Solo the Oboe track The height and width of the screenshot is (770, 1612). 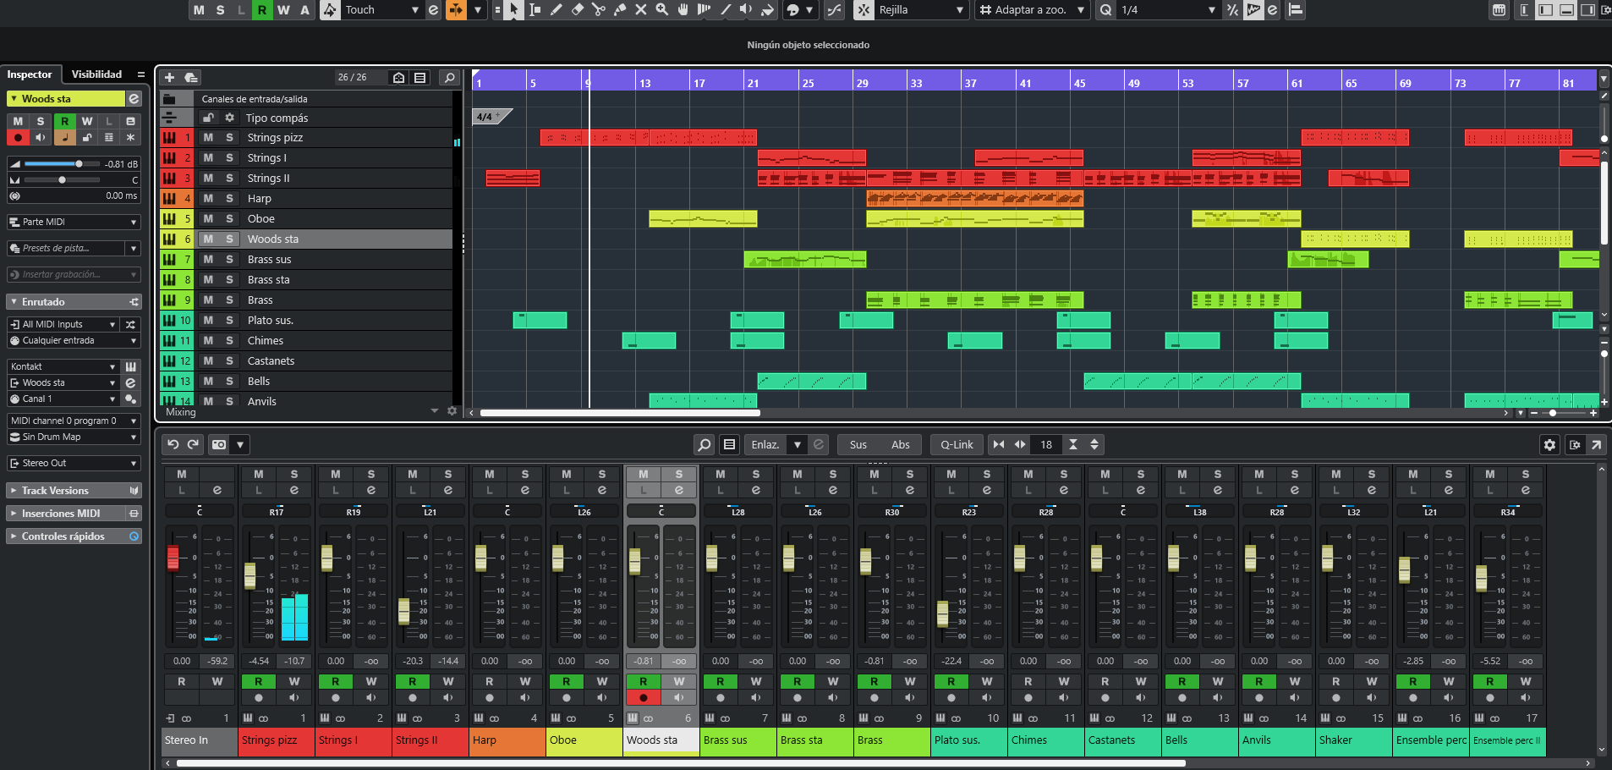(x=229, y=218)
